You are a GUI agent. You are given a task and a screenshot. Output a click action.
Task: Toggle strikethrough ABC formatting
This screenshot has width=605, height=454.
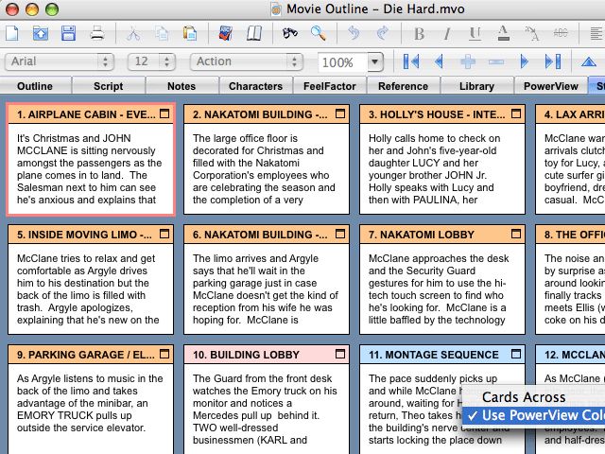(x=561, y=33)
